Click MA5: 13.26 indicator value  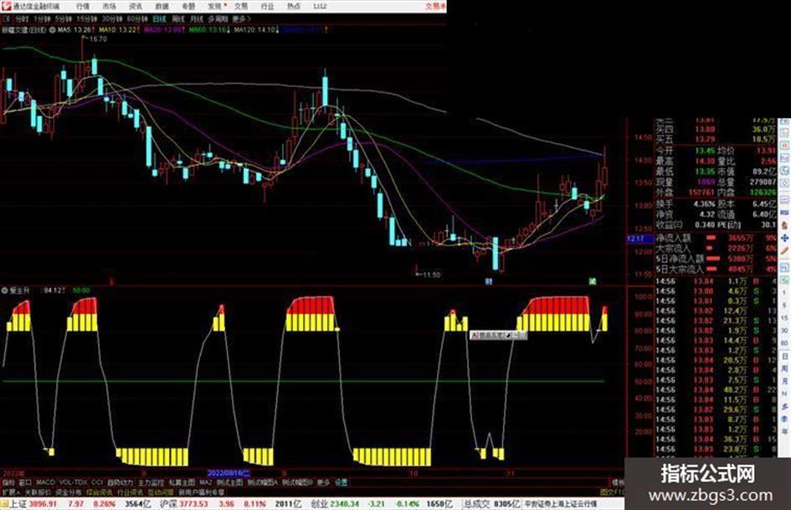[x=75, y=30]
